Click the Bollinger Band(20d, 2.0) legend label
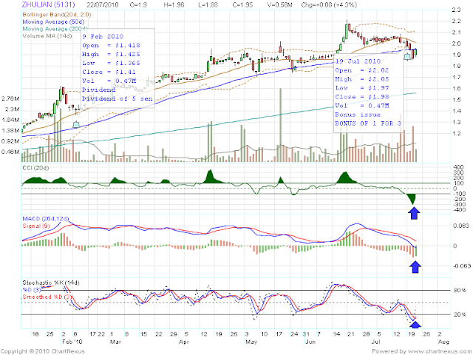The image size is (473, 355). pyautogui.click(x=57, y=15)
